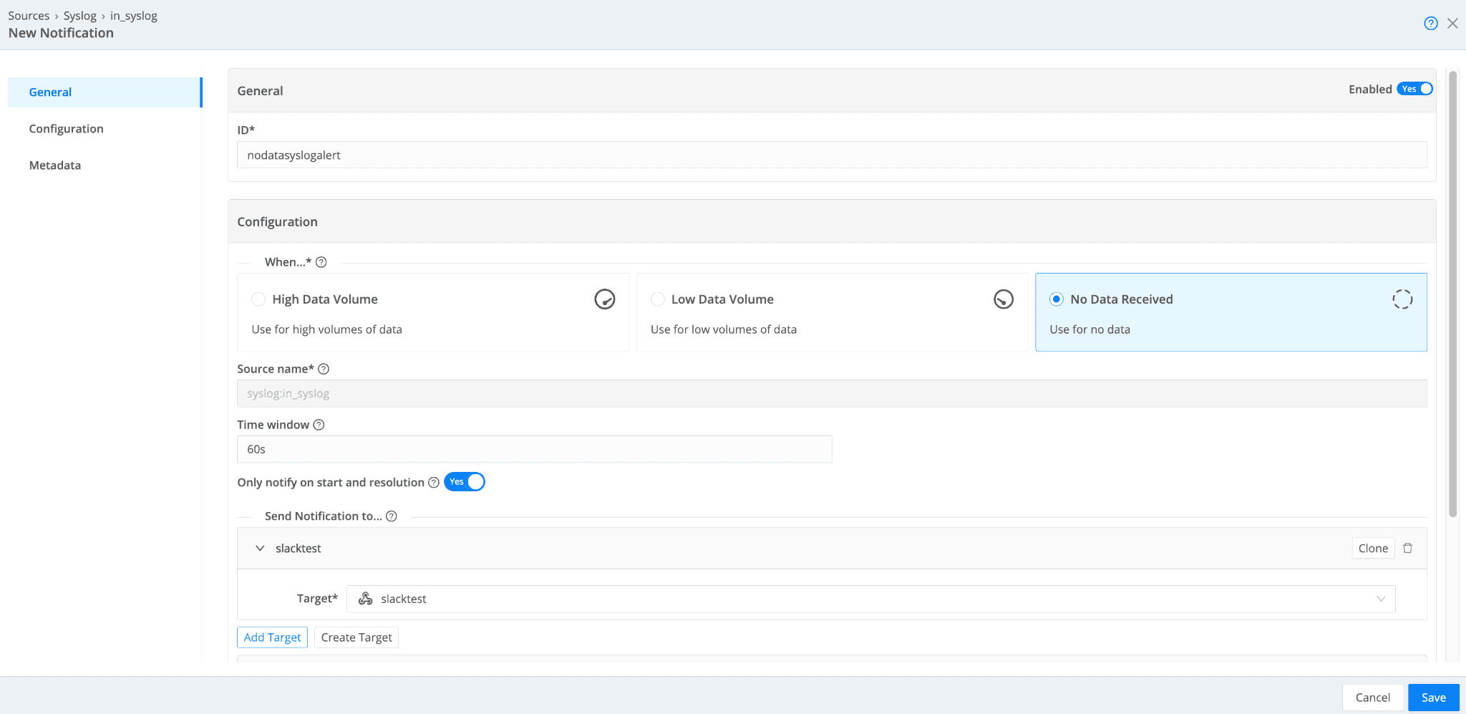Click the Source name help icon
The width and height of the screenshot is (1466, 714).
(x=324, y=369)
